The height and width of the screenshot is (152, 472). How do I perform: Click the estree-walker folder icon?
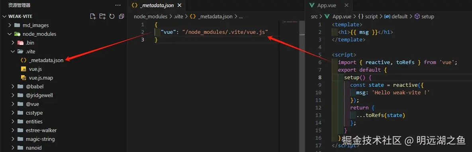point(20,130)
